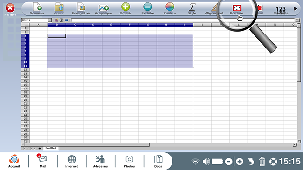Screen dimensions: 303x170
Task: Select row 20 header
Action: tap(25, 100)
